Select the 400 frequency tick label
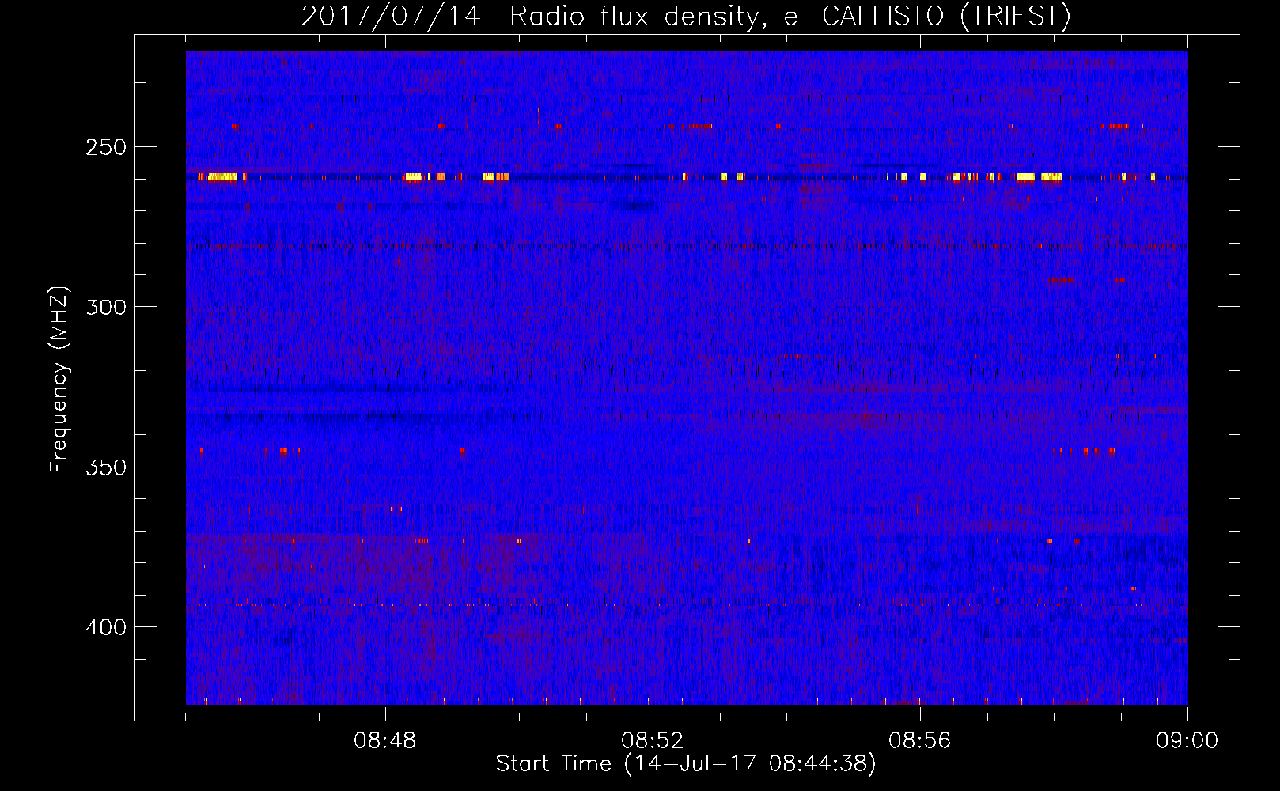 point(106,627)
